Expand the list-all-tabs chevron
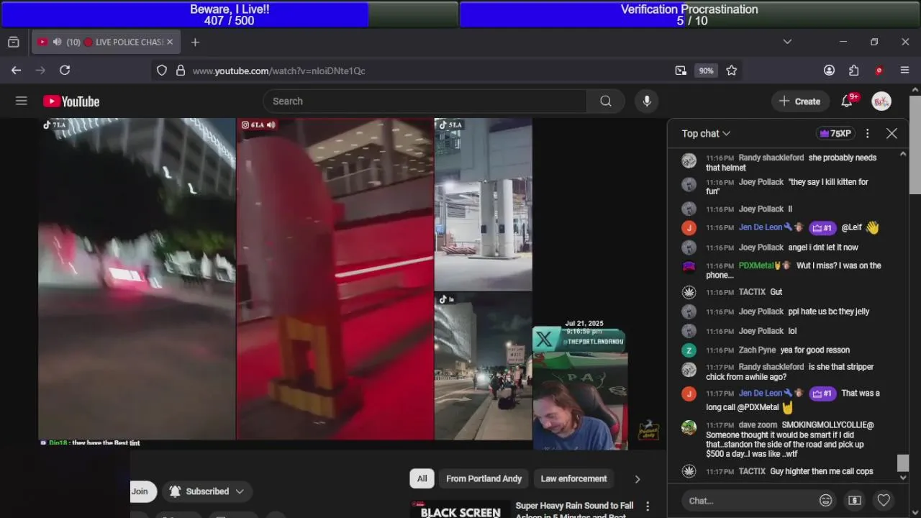Image resolution: width=921 pixels, height=518 pixels. (x=787, y=42)
